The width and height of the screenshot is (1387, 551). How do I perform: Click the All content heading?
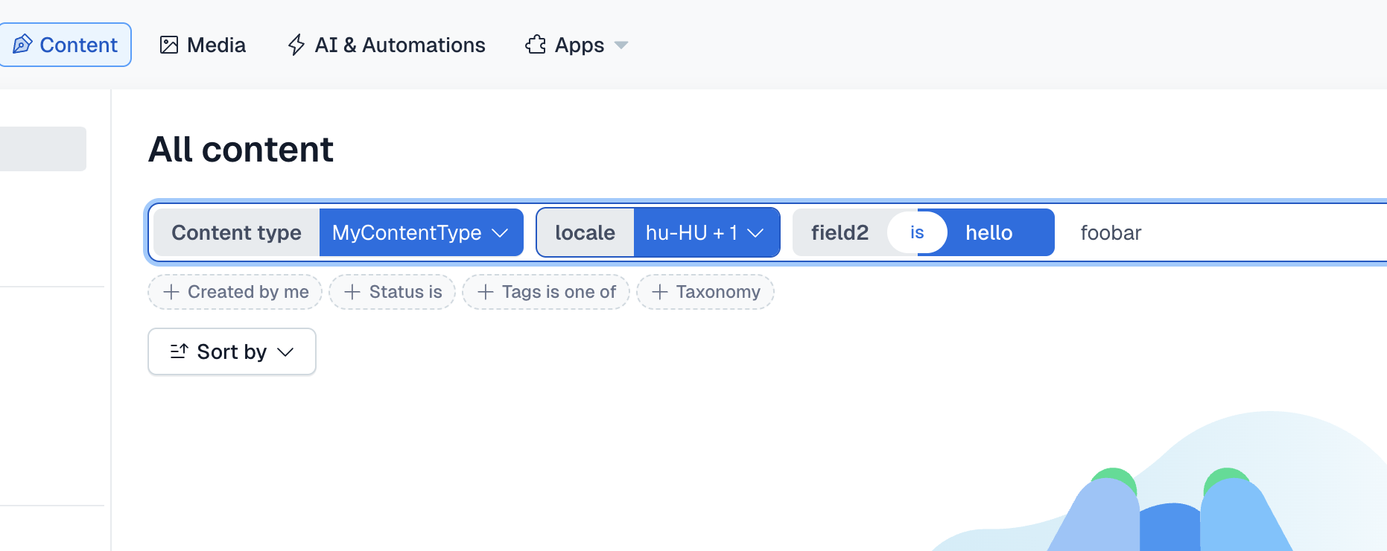pos(241,150)
